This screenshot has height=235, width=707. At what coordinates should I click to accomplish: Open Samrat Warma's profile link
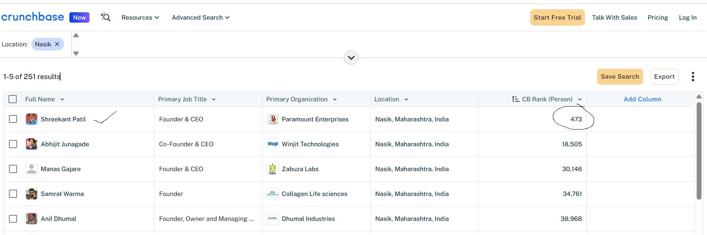[62, 194]
